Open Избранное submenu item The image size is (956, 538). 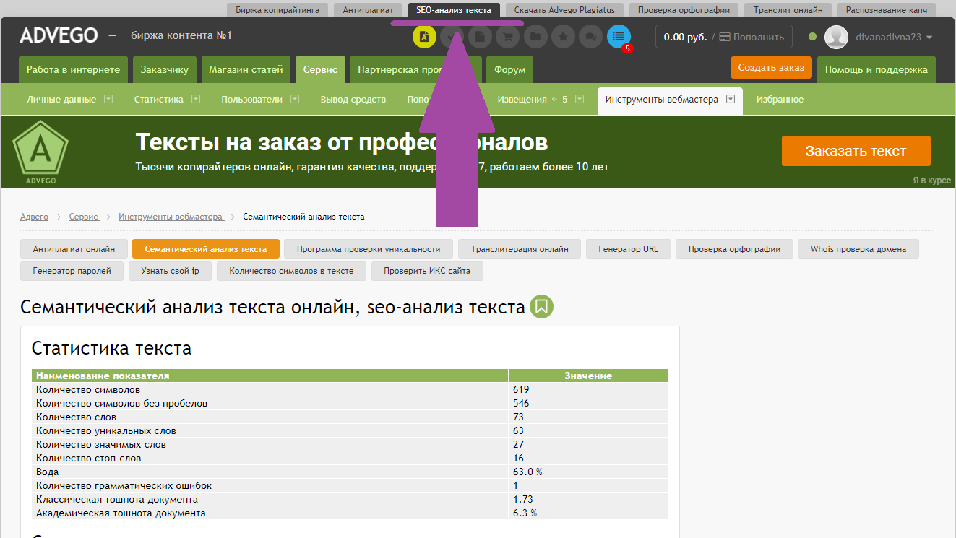780,100
